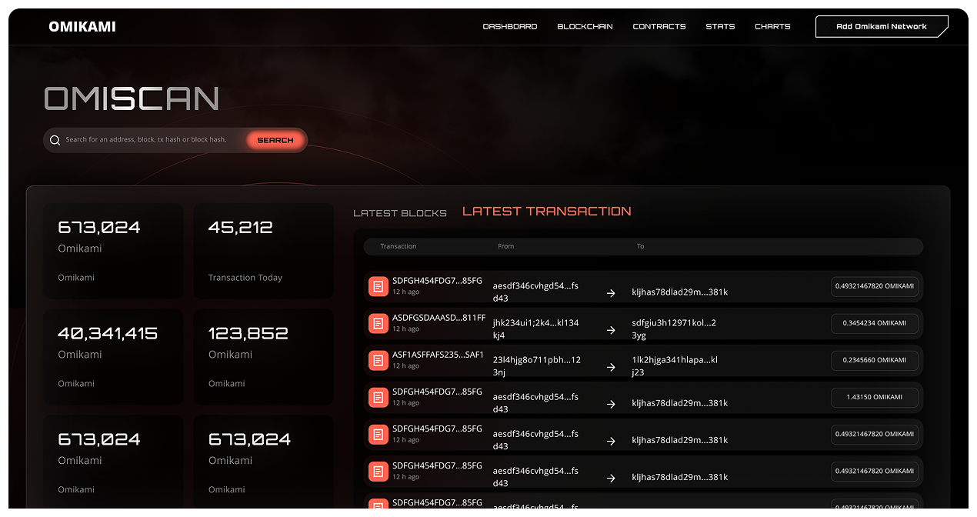Open the Contracts menu item
977x517 pixels.
(659, 27)
